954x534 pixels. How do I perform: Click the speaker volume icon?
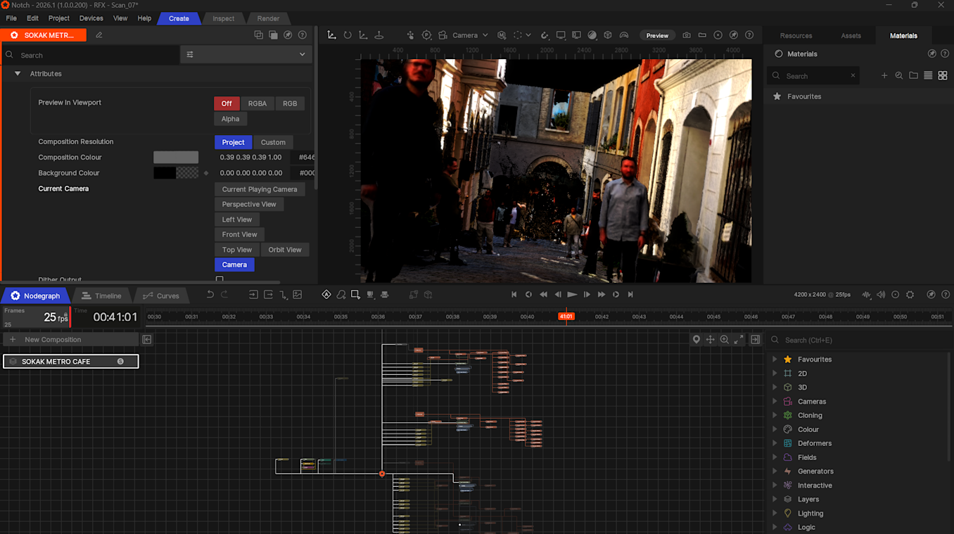(x=881, y=295)
